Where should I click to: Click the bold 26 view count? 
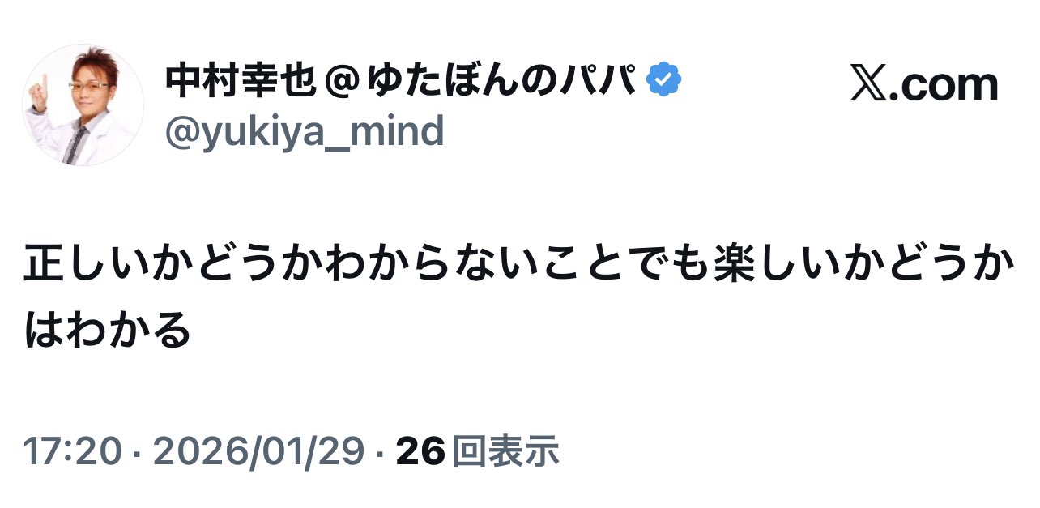pos(420,451)
